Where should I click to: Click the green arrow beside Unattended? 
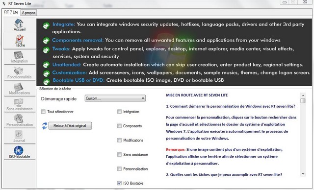point(46,65)
